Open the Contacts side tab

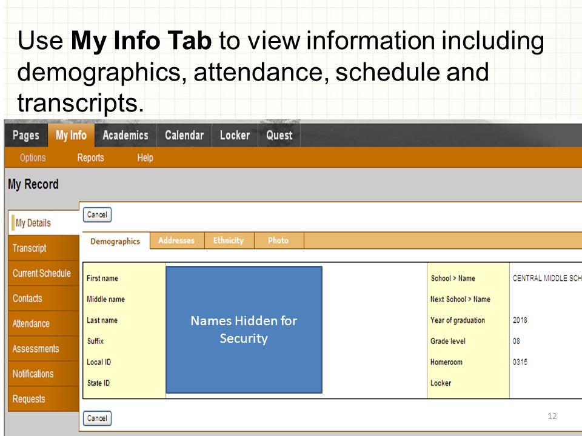point(44,299)
